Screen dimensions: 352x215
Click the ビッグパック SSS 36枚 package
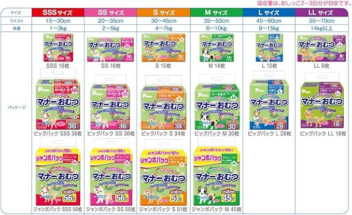pos(58,99)
